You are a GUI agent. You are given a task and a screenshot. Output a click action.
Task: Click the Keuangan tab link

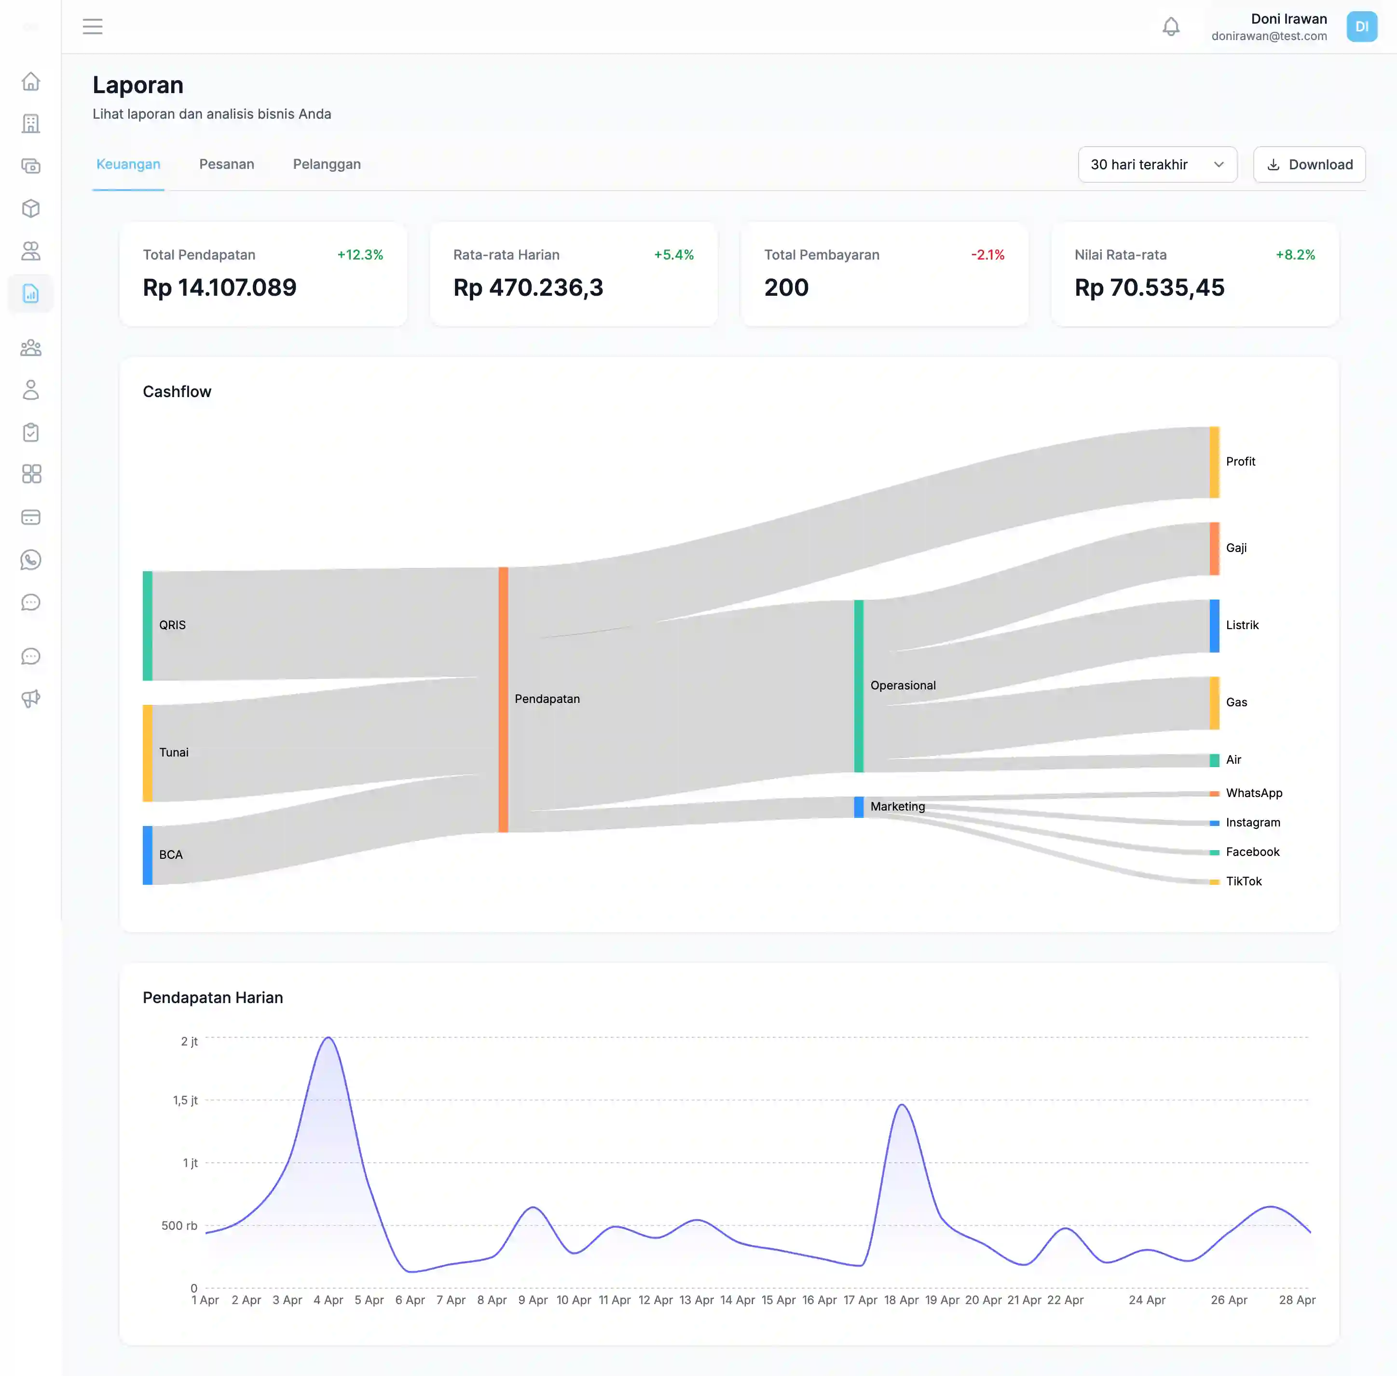[x=128, y=164]
